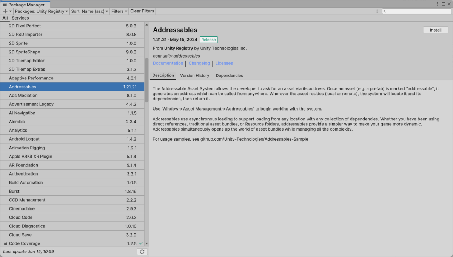Select Animation Rigging package
This screenshot has height=257, width=453.
pyautogui.click(x=72, y=148)
